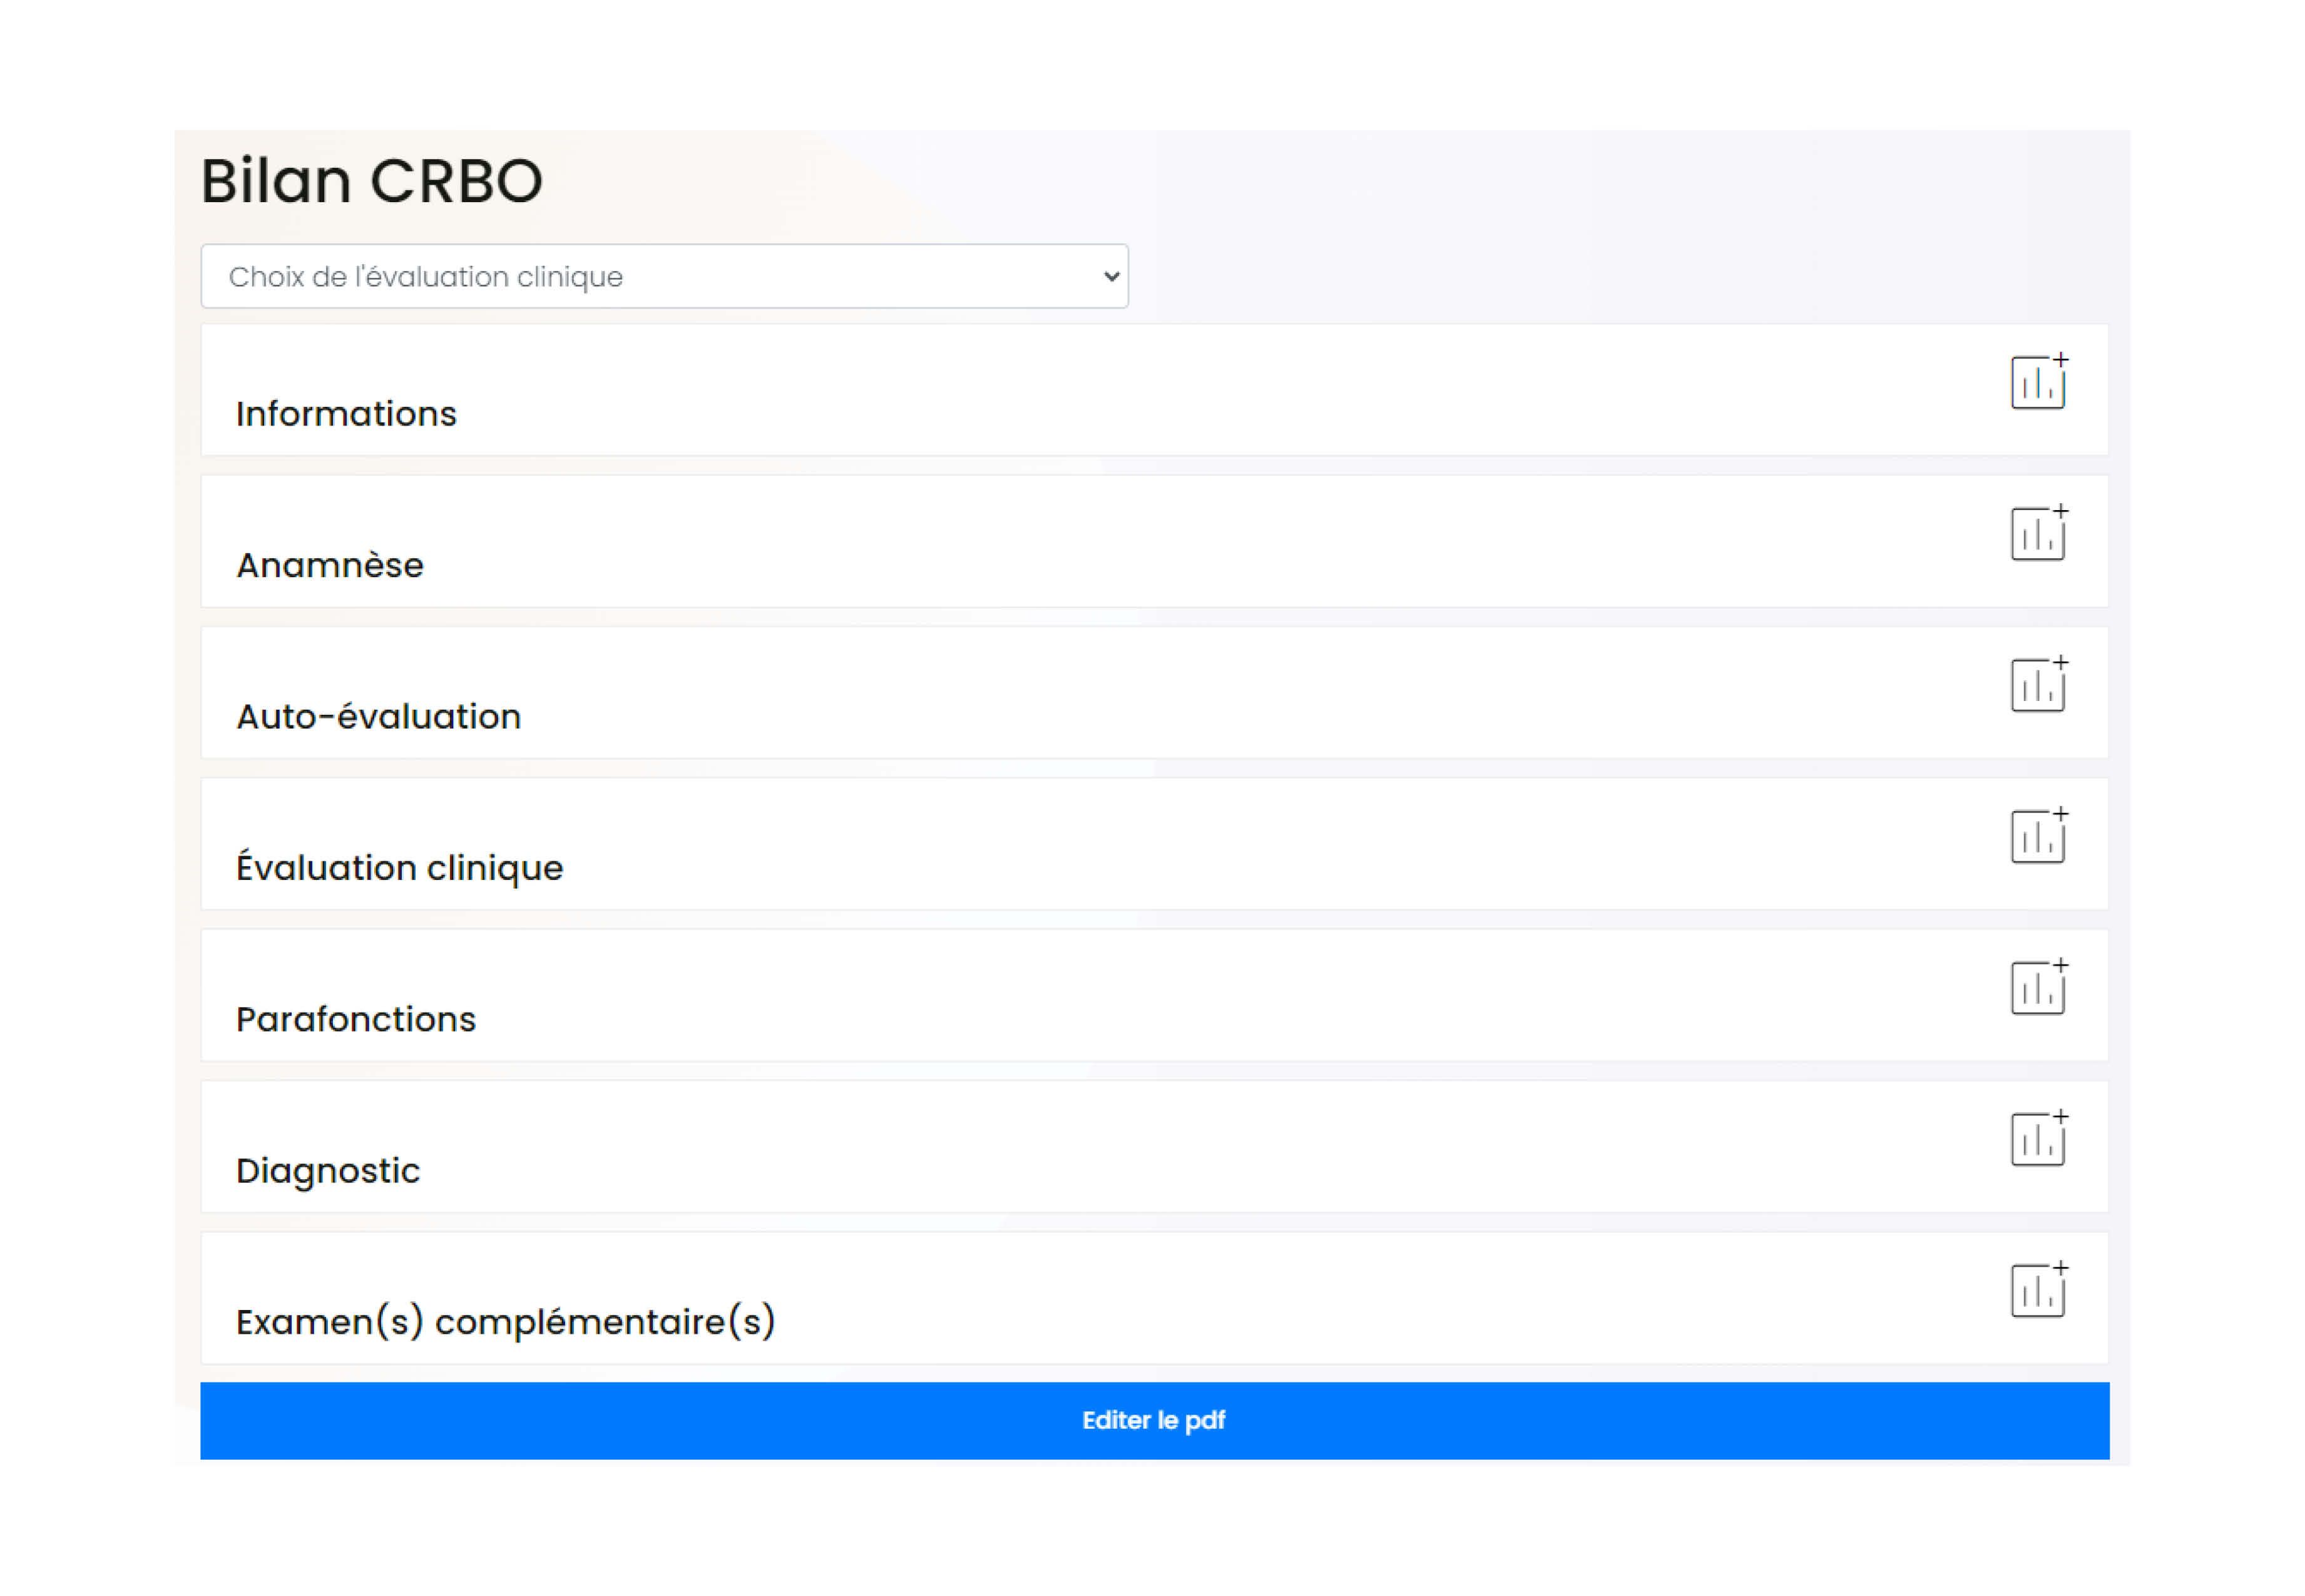Select the Diagnostic section title
2305x1596 pixels.
pos(328,1171)
